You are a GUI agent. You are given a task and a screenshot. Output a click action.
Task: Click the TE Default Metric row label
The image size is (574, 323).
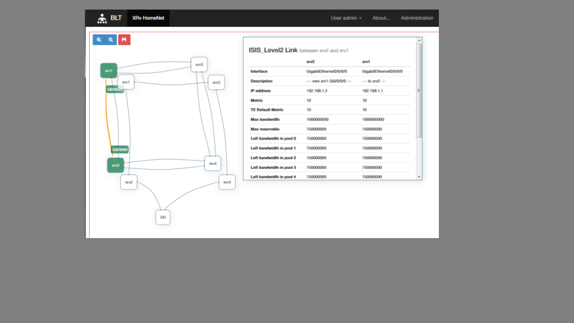pyautogui.click(x=267, y=110)
